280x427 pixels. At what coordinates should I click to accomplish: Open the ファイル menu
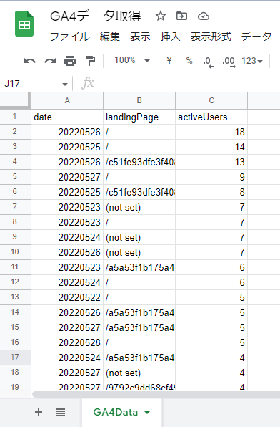click(70, 37)
